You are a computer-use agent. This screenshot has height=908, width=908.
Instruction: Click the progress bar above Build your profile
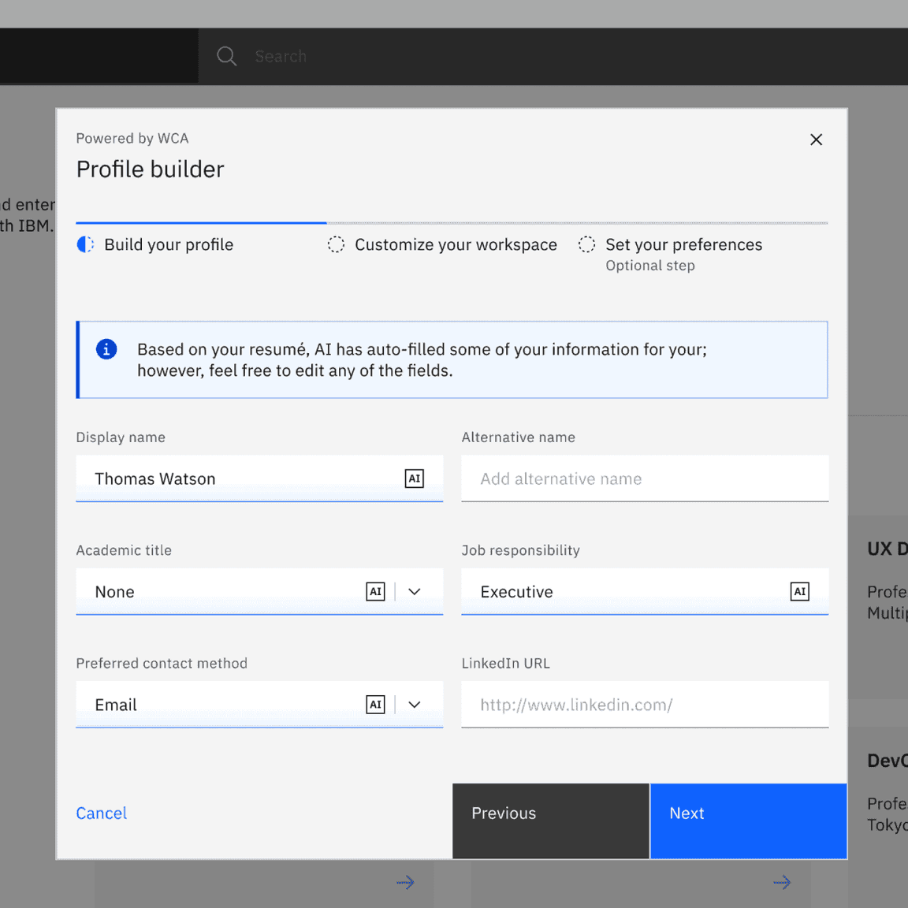(x=201, y=222)
